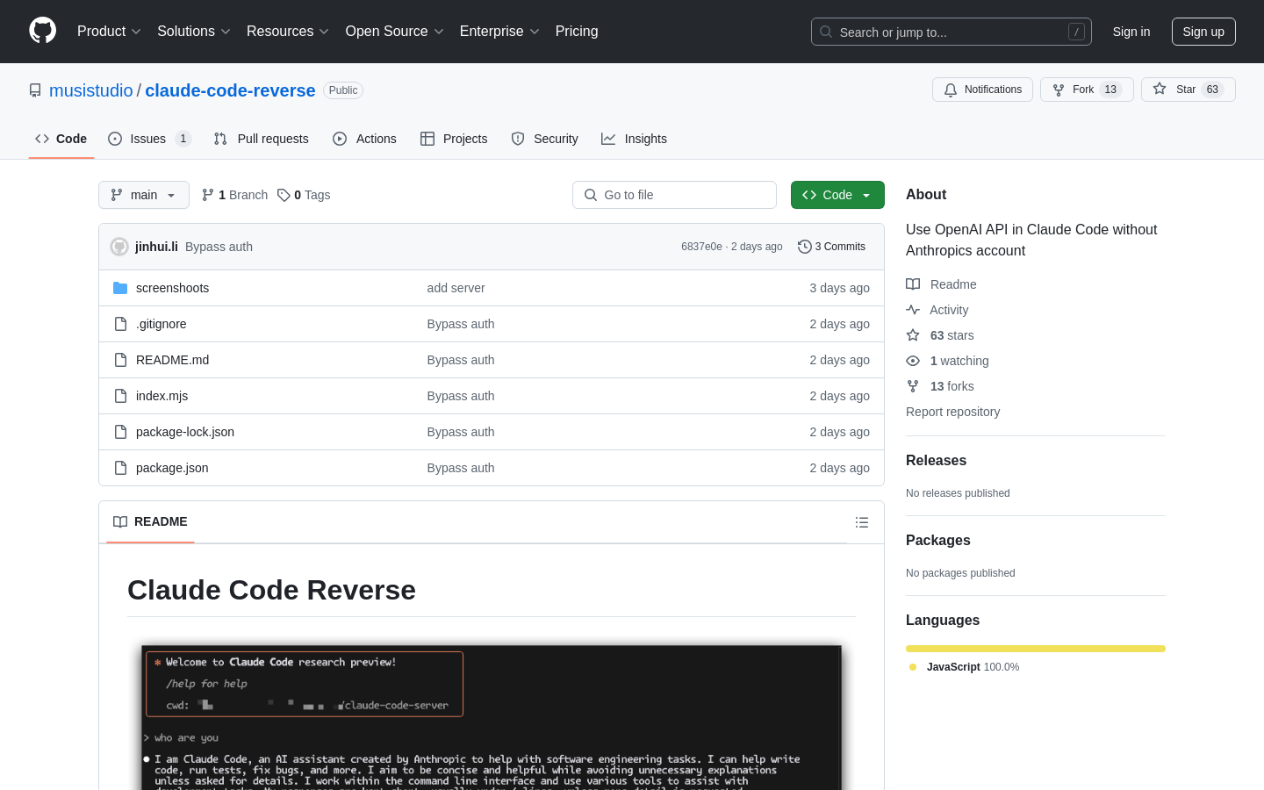The image size is (1264, 790).
Task: Click the stars icon in About
Action: [x=913, y=335]
